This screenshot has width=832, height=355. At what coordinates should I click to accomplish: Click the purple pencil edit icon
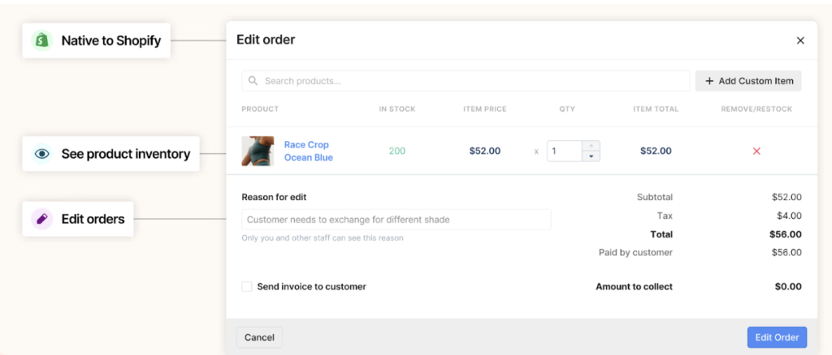41,219
